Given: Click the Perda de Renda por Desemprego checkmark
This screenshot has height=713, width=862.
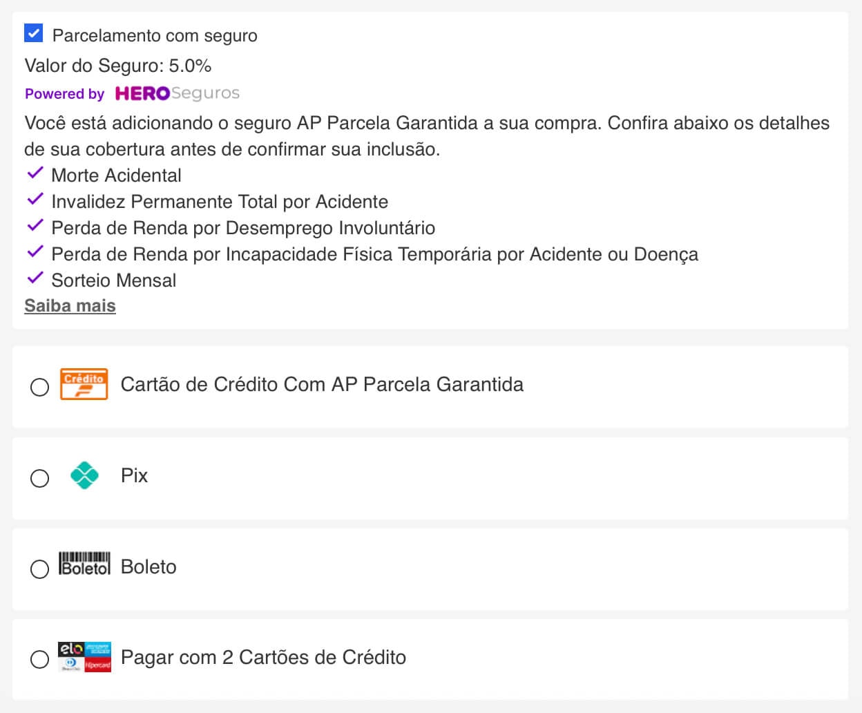Looking at the screenshot, I should tap(35, 226).
